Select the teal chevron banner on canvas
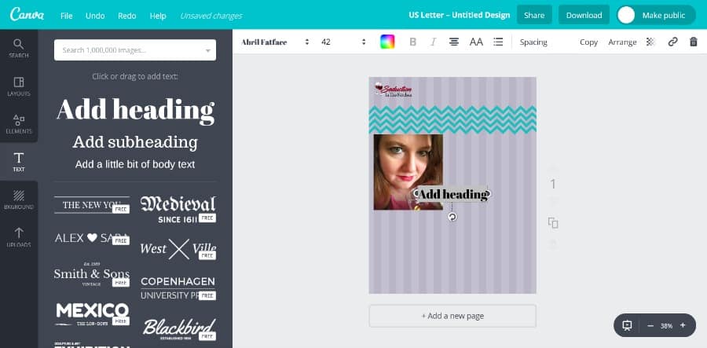 [x=452, y=120]
